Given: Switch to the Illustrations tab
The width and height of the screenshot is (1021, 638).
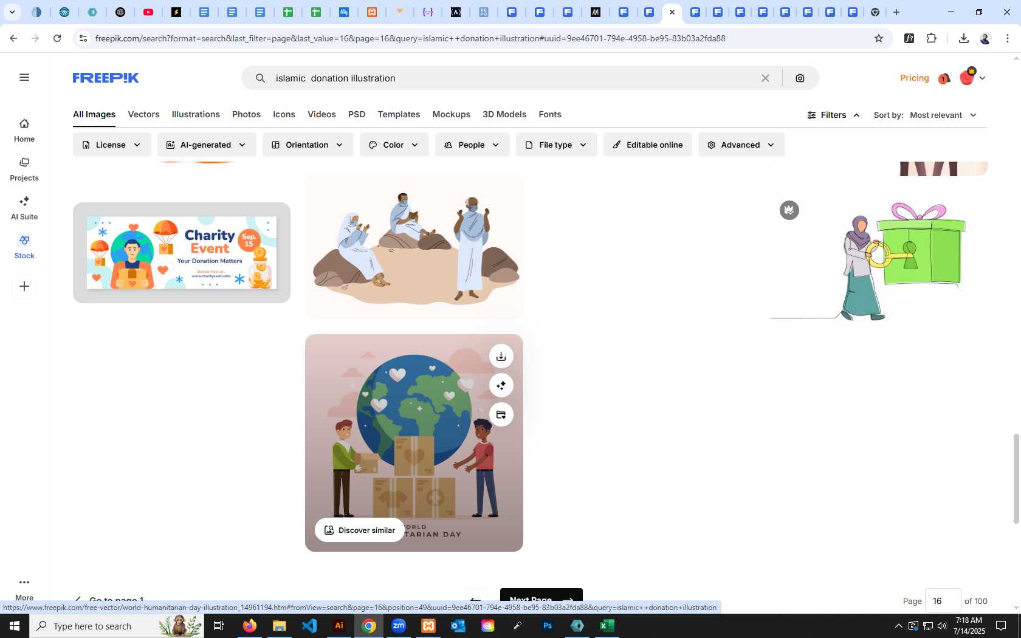Looking at the screenshot, I should tap(196, 114).
